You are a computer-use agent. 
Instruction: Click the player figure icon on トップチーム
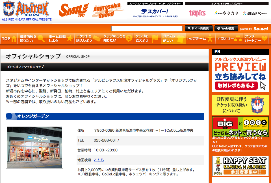pyautogui.click(x=210, y=38)
